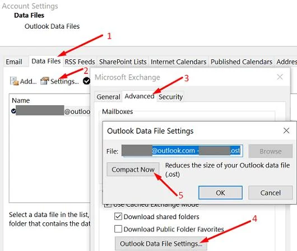Click the default checkmark icon beside the outlook data file
The width and height of the screenshot is (297, 251).
coord(13,111)
